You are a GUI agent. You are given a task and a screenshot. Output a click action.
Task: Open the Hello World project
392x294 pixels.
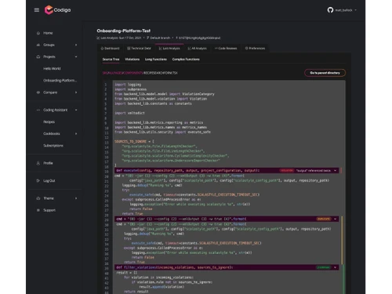coord(52,68)
